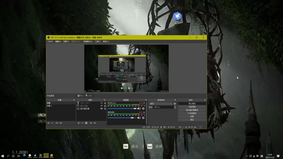Image resolution: width=283 pixels, height=159 pixels.
Task: Toggle visibility of the Window Capture source
Action: [102, 106]
